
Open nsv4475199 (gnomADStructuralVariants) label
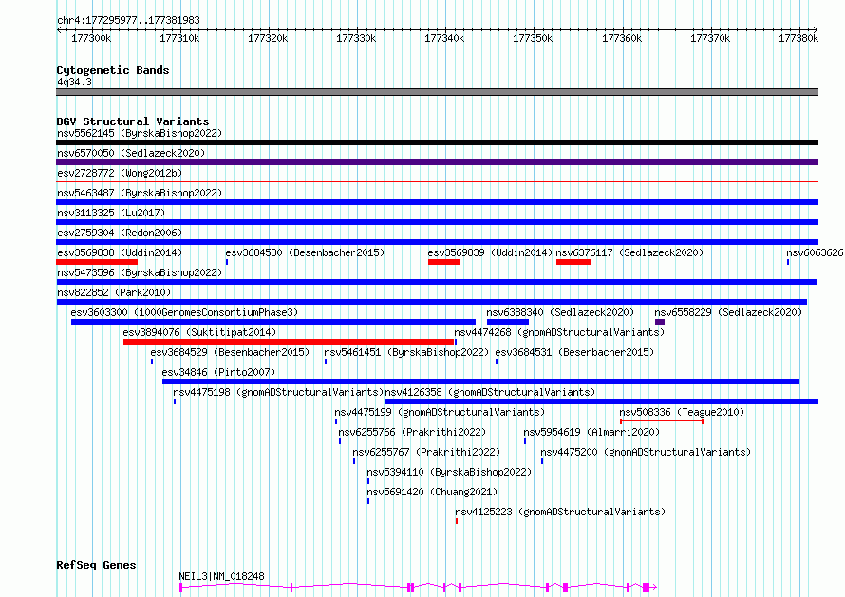[x=440, y=412]
